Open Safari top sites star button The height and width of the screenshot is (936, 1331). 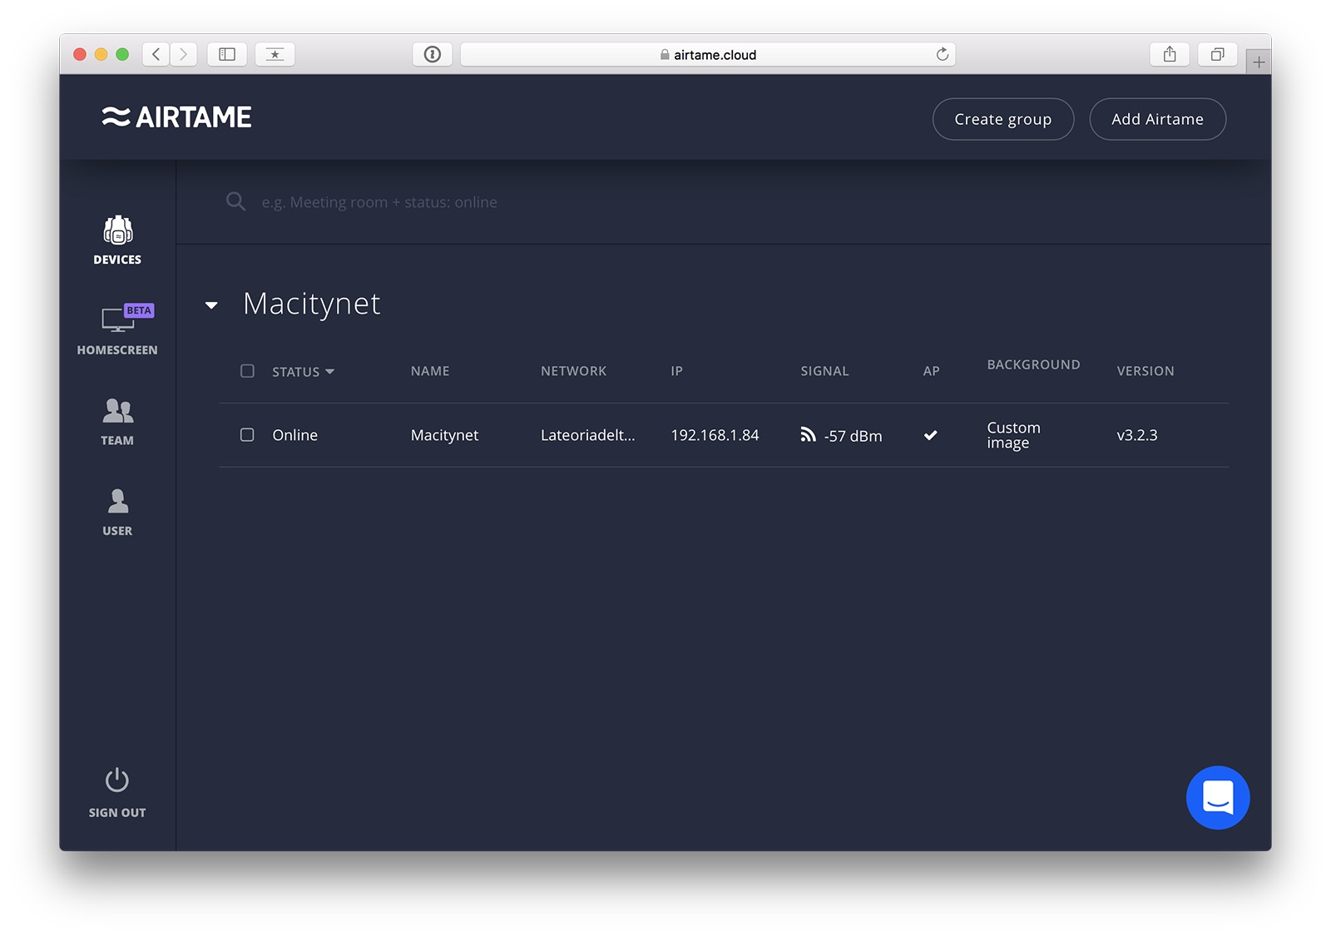[x=275, y=54]
